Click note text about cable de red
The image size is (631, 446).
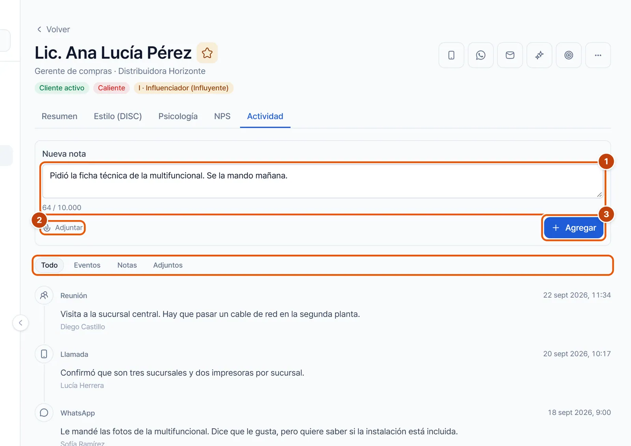point(210,314)
